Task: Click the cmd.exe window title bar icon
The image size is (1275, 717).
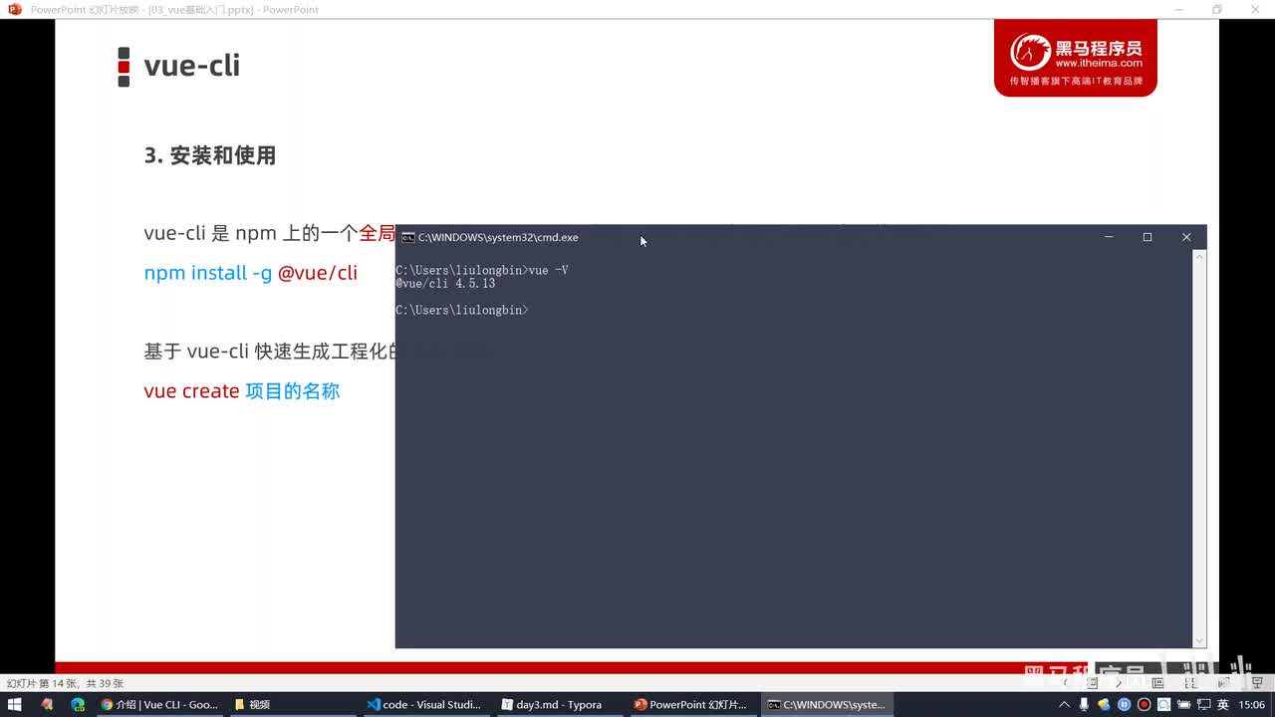Action: (x=407, y=237)
